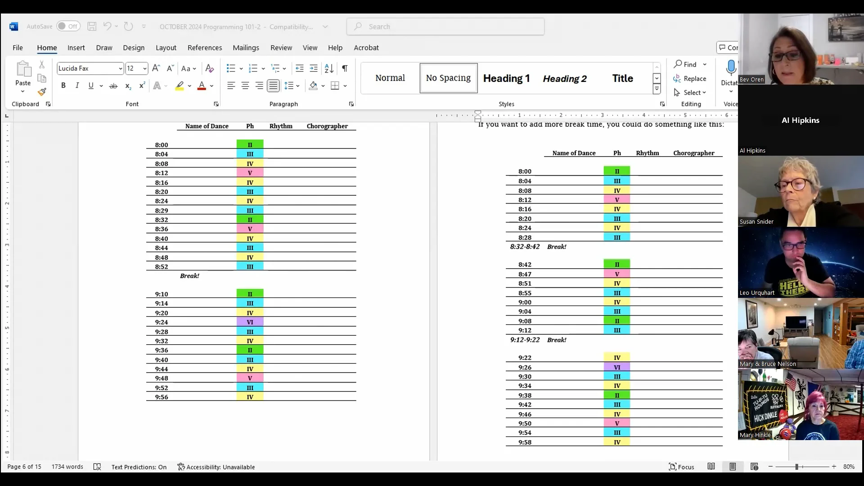Open the font size dropdown
Screen dimensions: 864x486
click(144, 68)
